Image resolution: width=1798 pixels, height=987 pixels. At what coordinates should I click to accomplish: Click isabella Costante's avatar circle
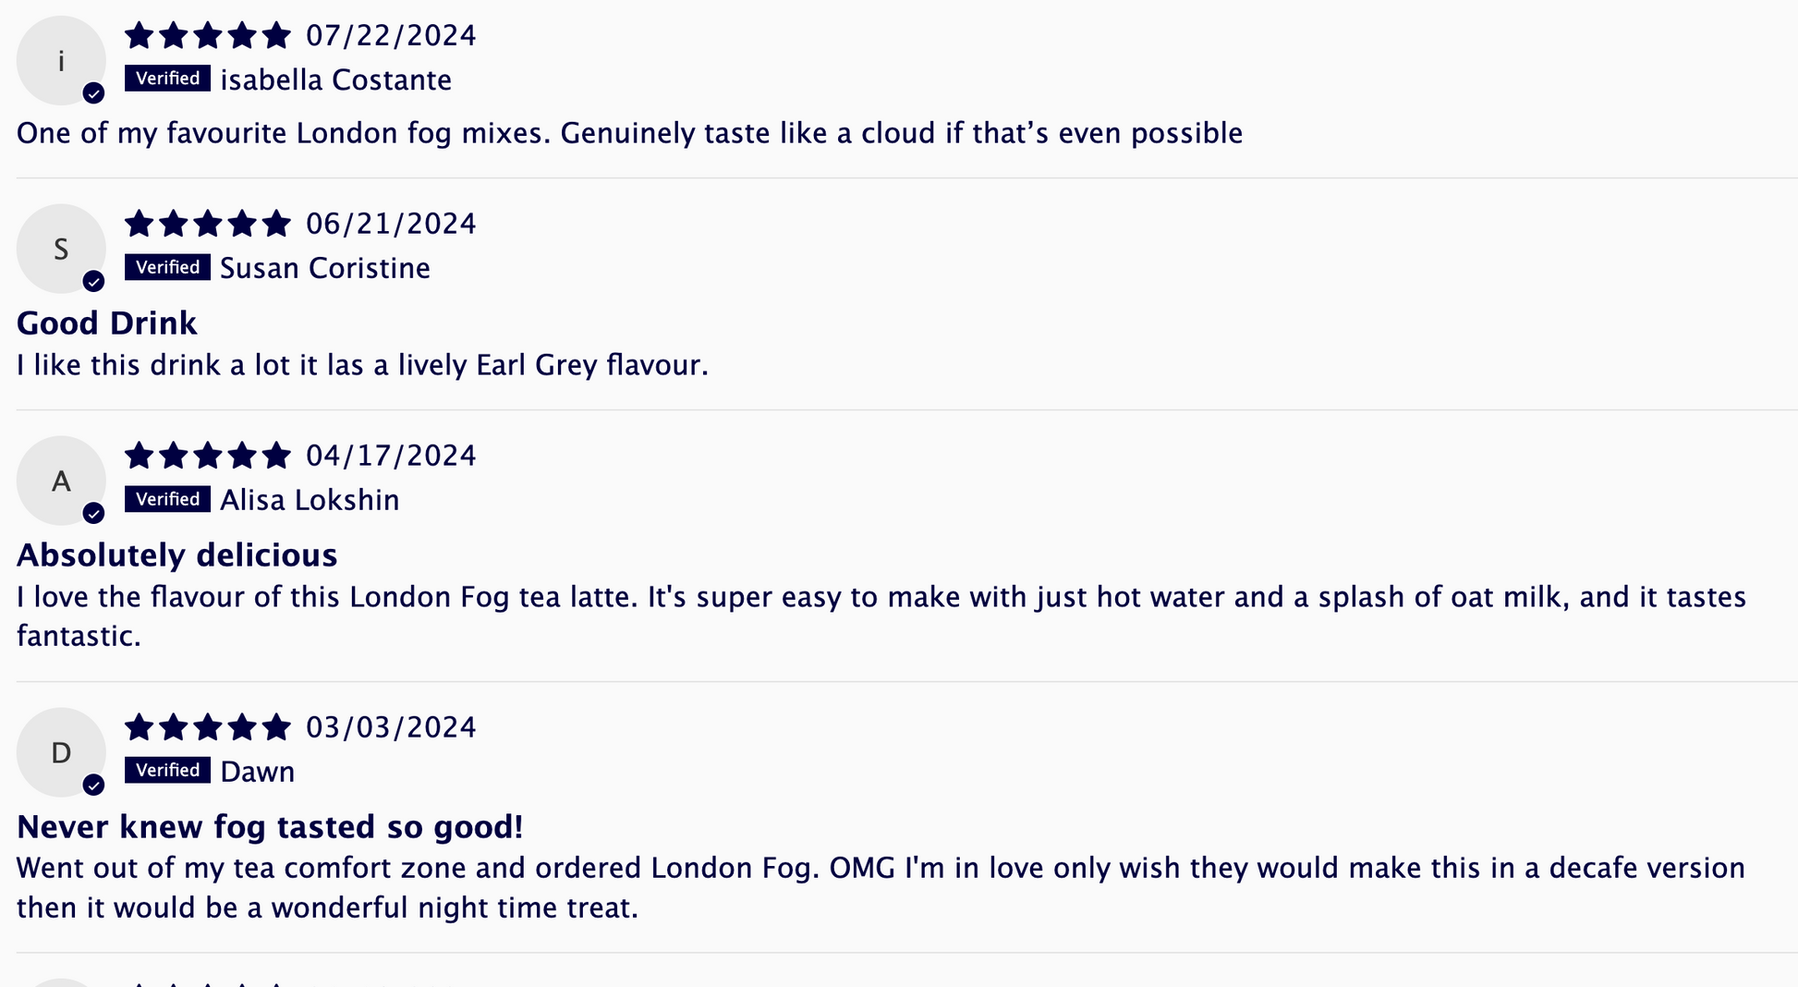tap(61, 61)
